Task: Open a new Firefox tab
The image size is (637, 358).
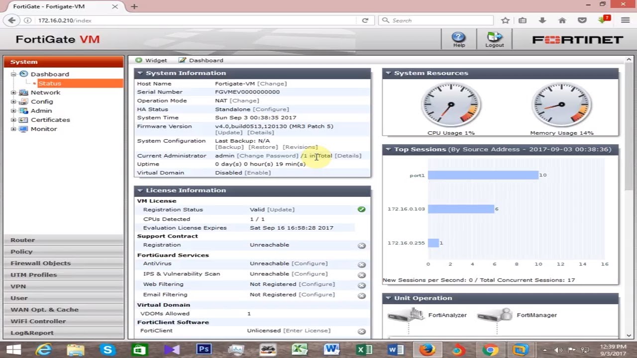Action: pyautogui.click(x=134, y=6)
